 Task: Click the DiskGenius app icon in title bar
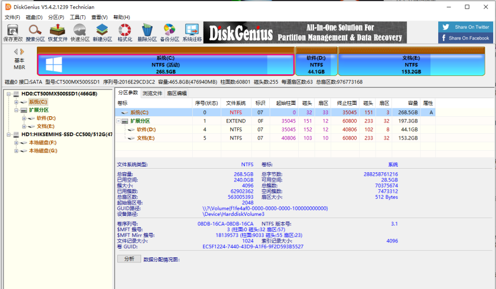8,7
